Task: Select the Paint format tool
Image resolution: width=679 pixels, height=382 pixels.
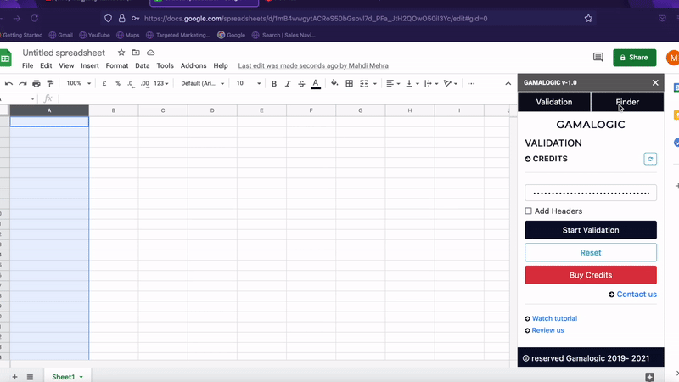Action: pyautogui.click(x=50, y=83)
